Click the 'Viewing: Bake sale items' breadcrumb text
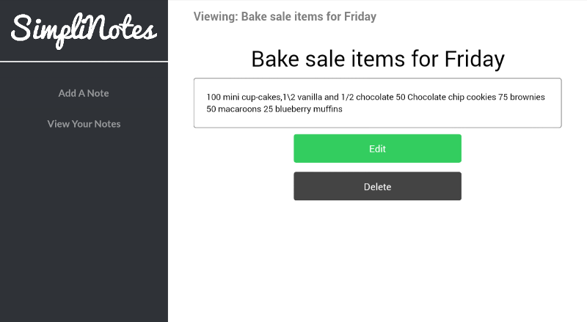Image resolution: width=587 pixels, height=322 pixels. click(285, 16)
